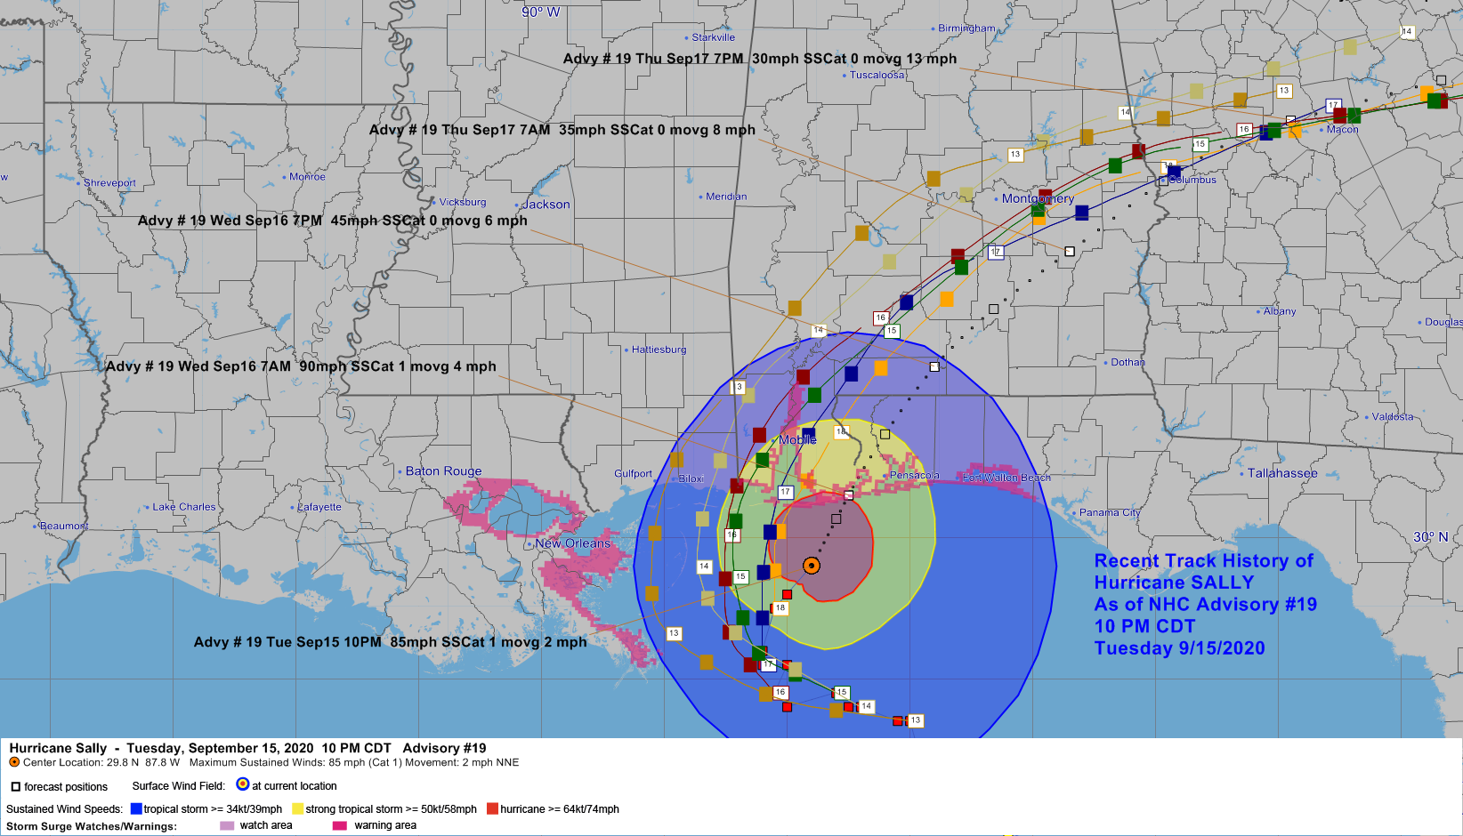Click the Birmingham city label
The height and width of the screenshot is (836, 1463).
967,28
